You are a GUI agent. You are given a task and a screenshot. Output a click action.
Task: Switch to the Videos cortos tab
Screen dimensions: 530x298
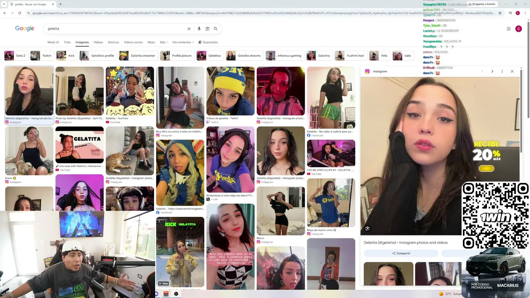pyautogui.click(x=133, y=42)
